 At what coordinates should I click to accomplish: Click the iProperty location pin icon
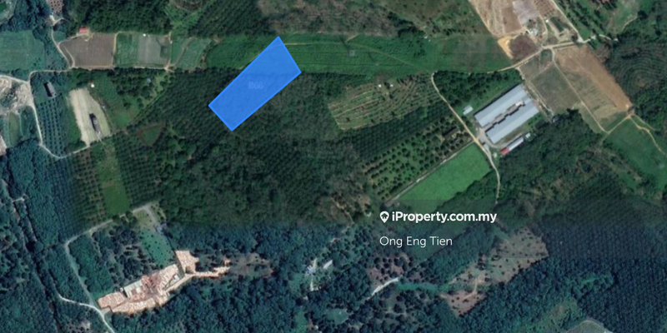[x=384, y=217]
